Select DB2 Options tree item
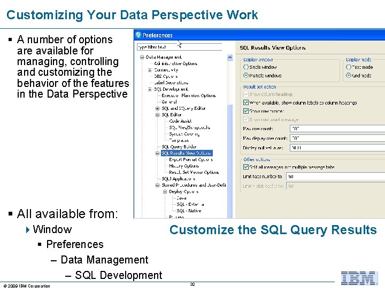 166,76
